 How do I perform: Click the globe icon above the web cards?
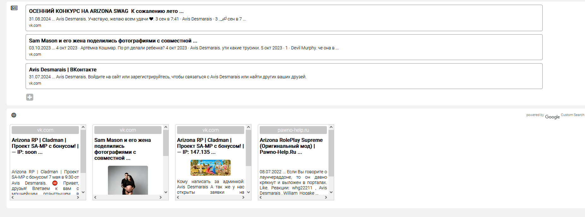(14, 115)
